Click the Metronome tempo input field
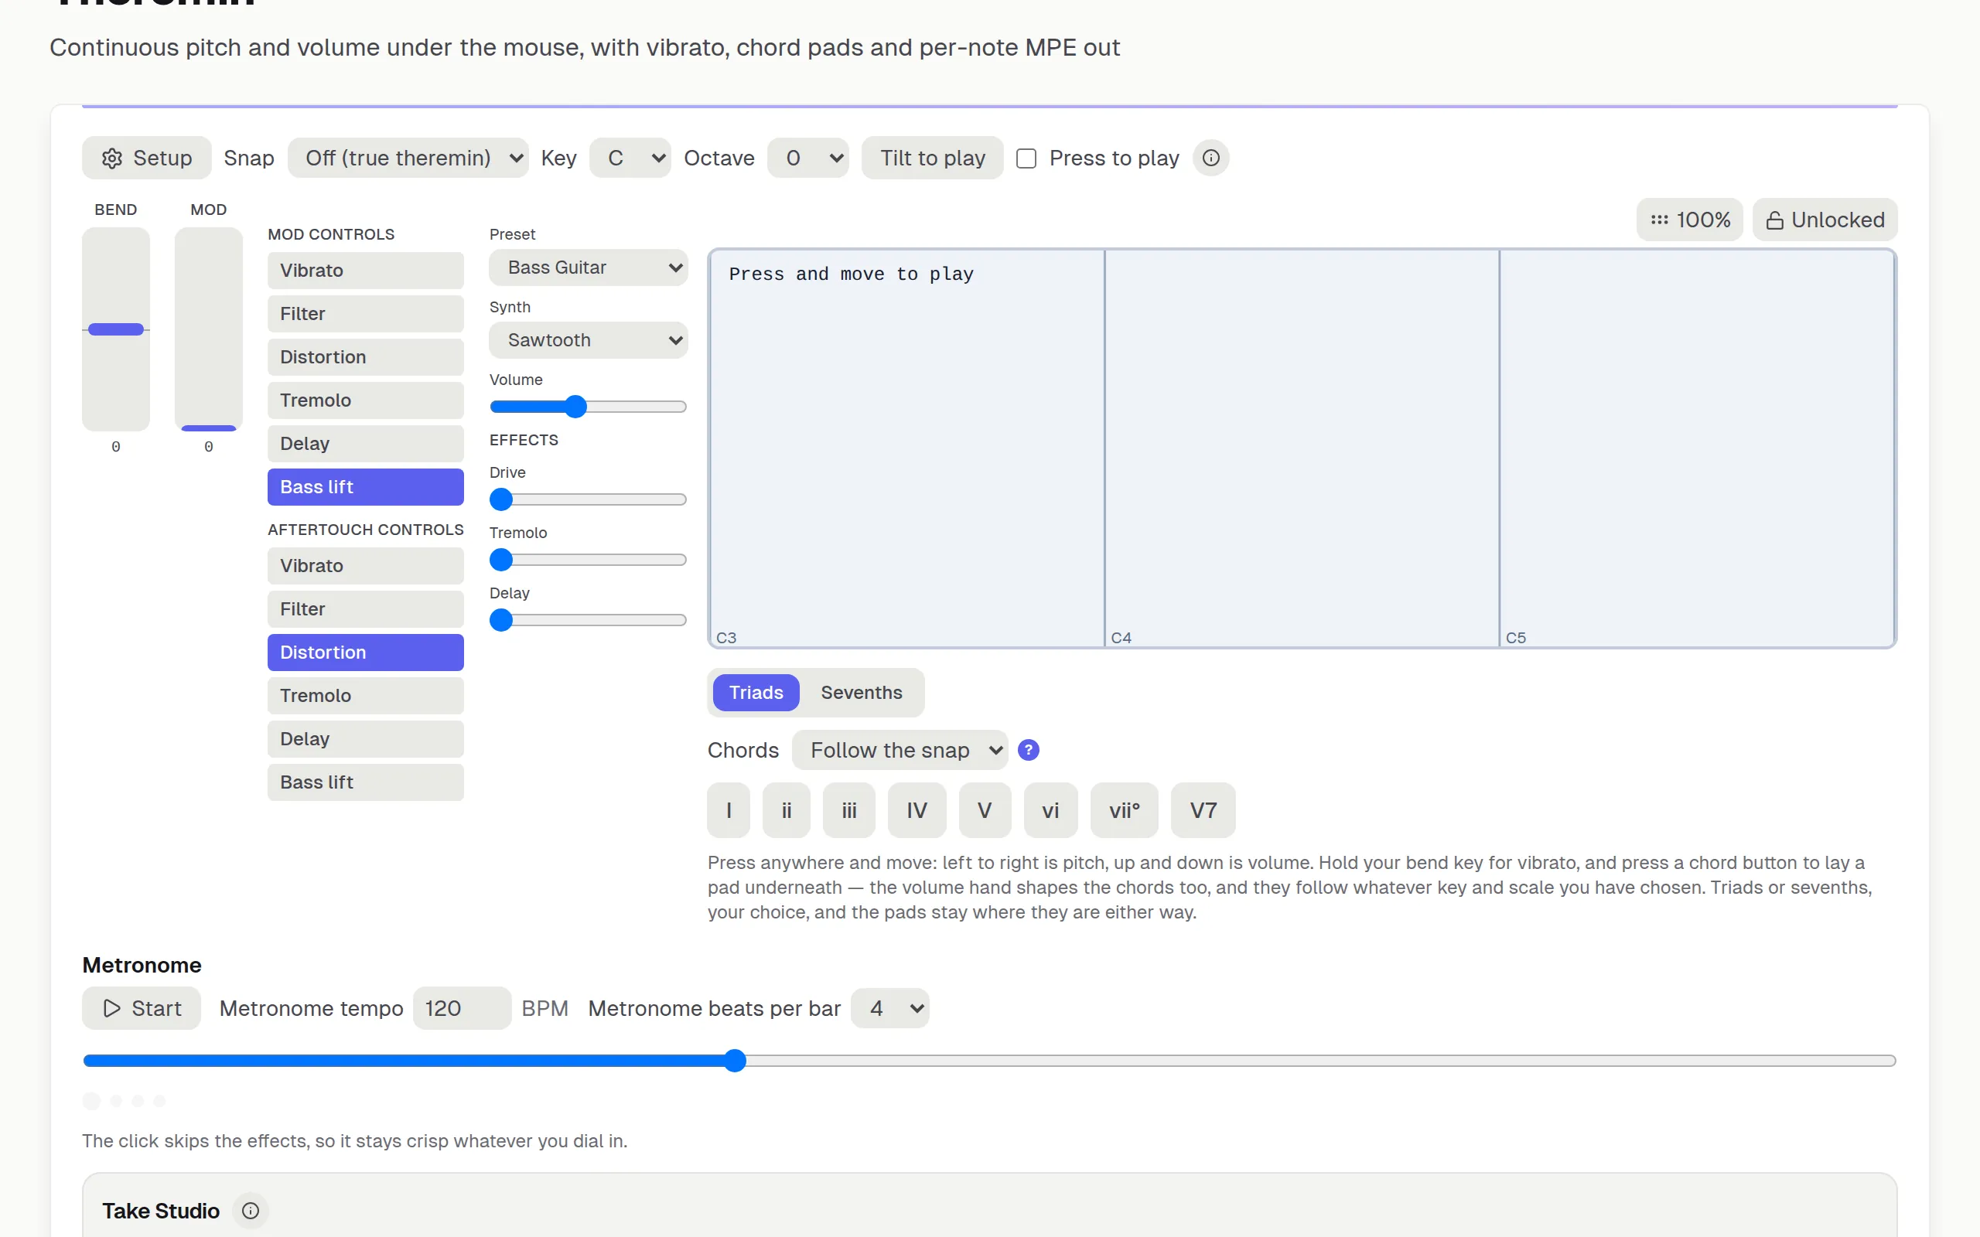1980x1237 pixels. point(463,1009)
